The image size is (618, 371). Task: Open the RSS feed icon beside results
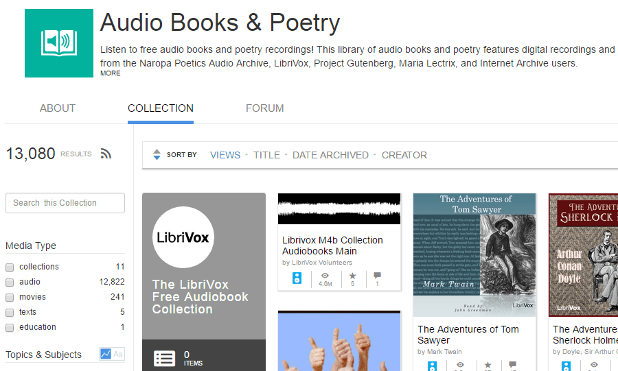(x=106, y=154)
